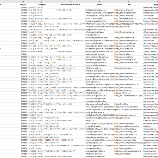
Task: Select email cell 'rerekin@mail.ru'
Action: coord(100,82)
